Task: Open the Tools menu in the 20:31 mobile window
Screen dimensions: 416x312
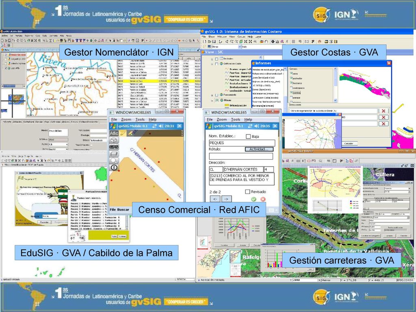Action: click(x=140, y=119)
